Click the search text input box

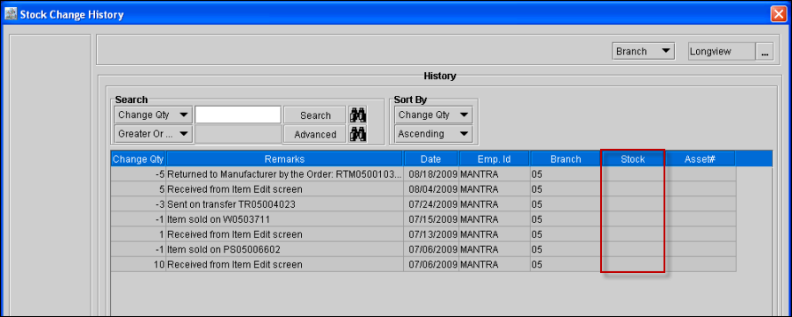click(x=238, y=114)
